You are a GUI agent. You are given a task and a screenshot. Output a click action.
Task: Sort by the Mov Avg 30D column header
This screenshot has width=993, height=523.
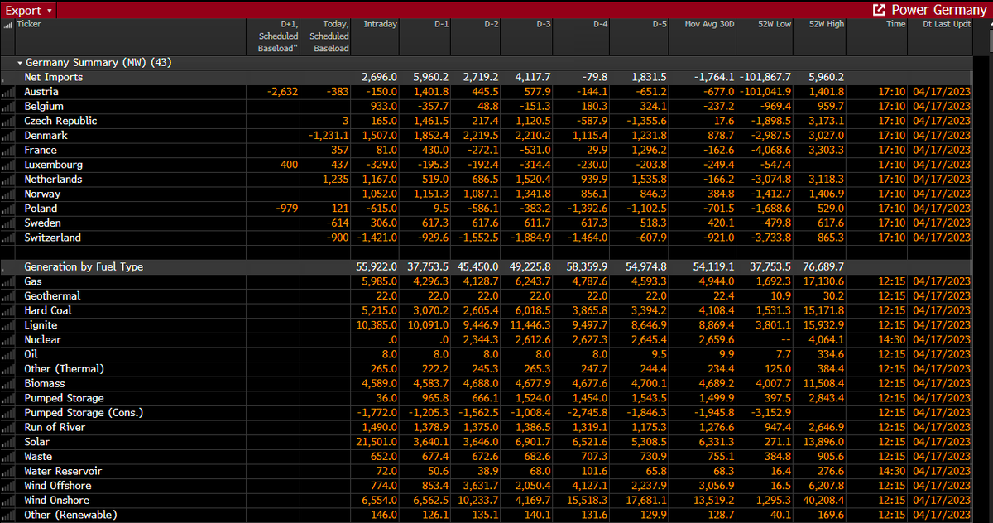709,25
